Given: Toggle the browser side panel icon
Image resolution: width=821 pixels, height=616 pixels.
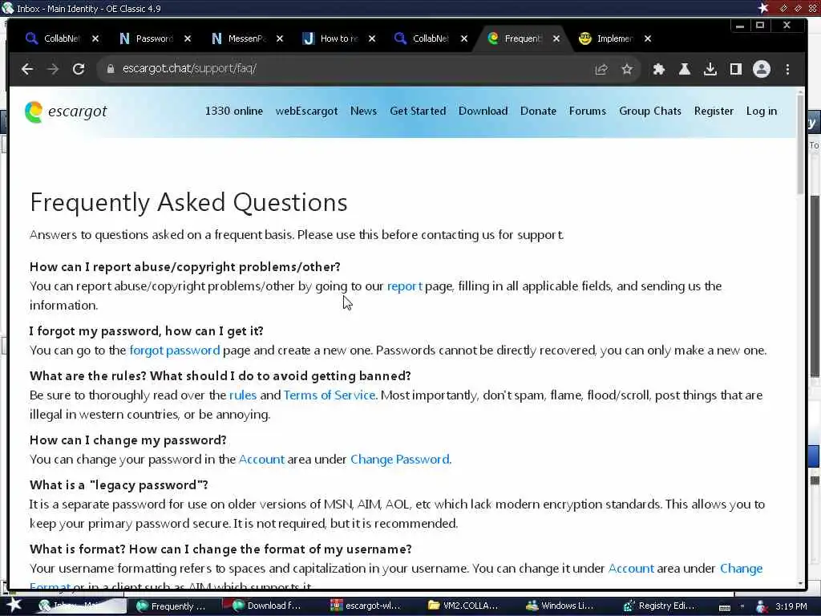Looking at the screenshot, I should point(736,69).
